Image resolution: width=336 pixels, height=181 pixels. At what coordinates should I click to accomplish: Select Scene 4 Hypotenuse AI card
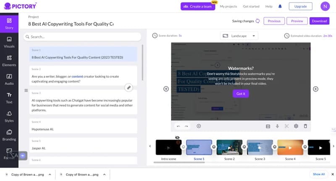pyautogui.click(x=83, y=126)
